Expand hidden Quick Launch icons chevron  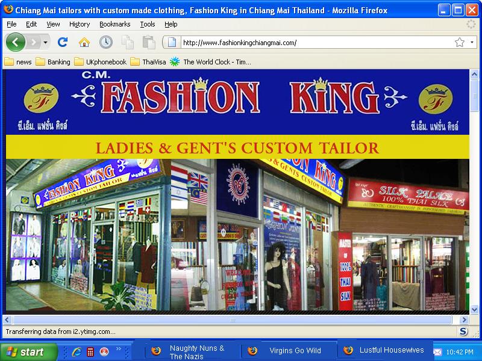pos(118,348)
